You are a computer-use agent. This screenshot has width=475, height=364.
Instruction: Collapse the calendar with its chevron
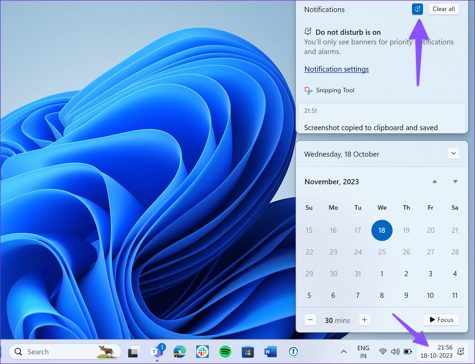[x=453, y=153]
